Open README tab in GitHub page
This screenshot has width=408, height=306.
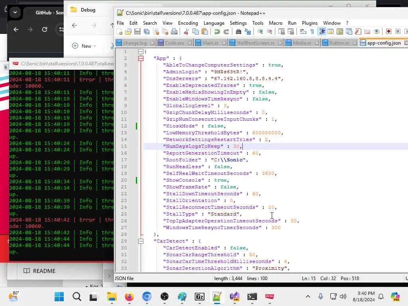(39, 271)
